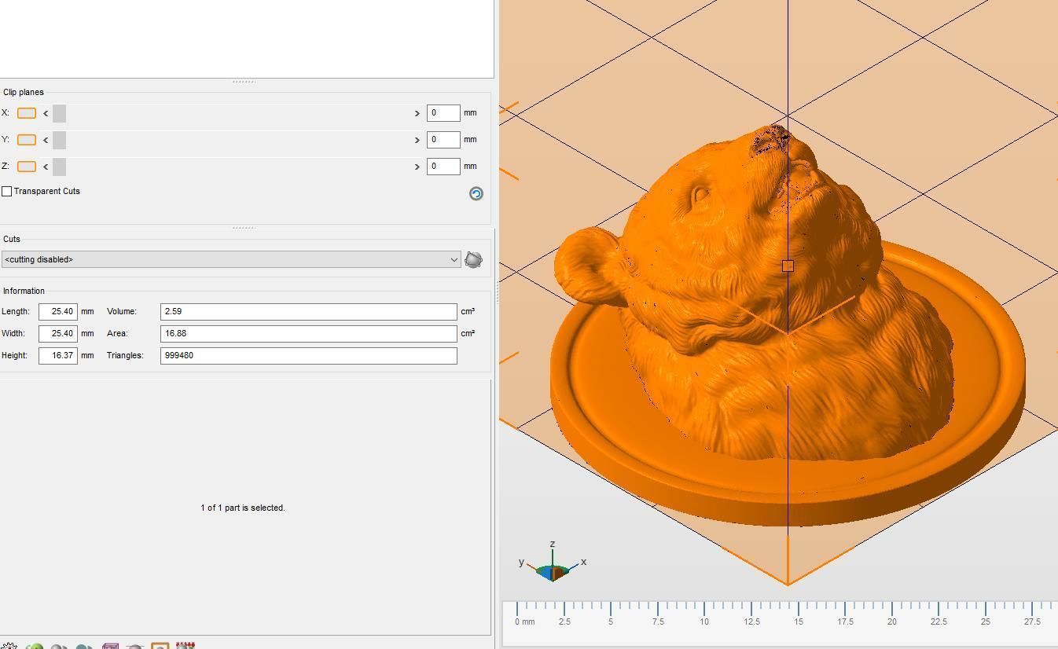Click the Y clip plane right arrow
Viewport: 1058px width, 649px height.
(x=417, y=140)
